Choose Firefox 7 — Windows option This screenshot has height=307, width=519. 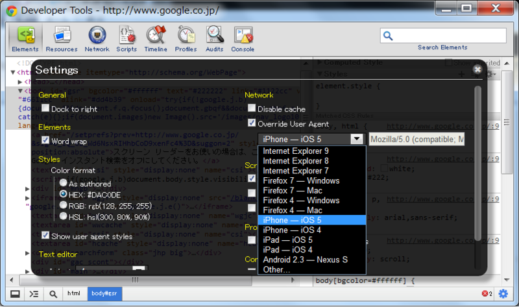(312, 181)
